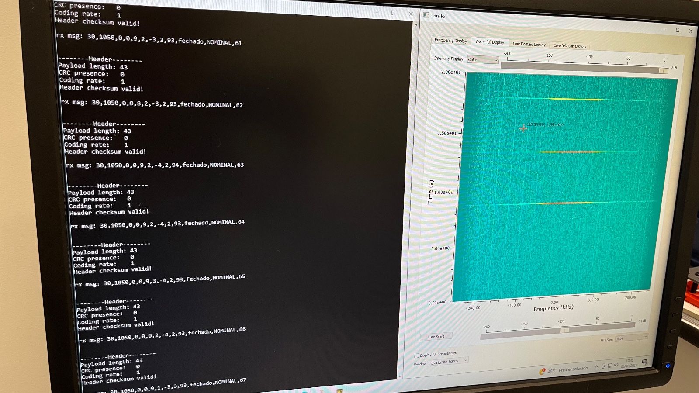The width and height of the screenshot is (699, 393).
Task: Click the lower intensity slider handle near -94 dB
Action: tap(564, 331)
